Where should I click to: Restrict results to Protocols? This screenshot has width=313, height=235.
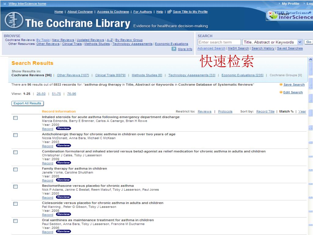225,111
